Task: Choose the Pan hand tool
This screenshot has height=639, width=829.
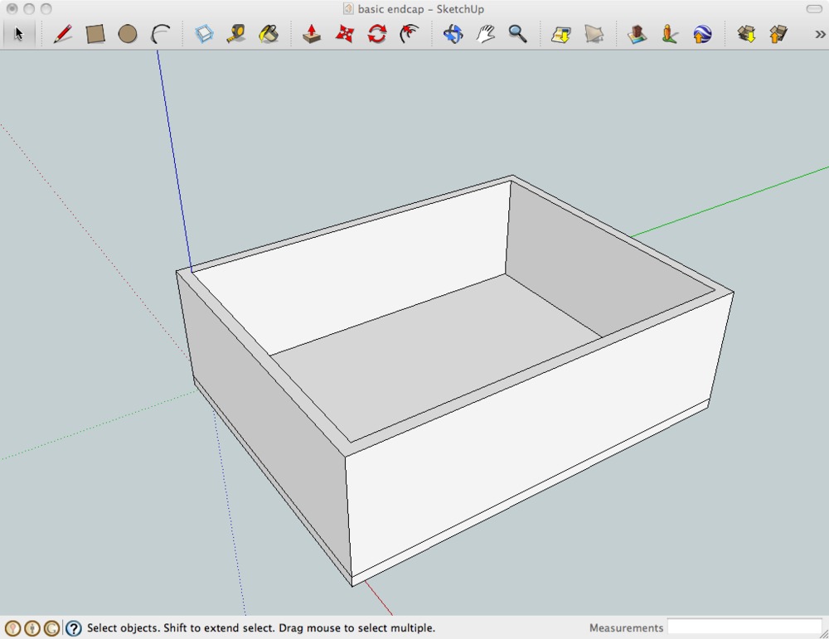Action: [x=485, y=34]
